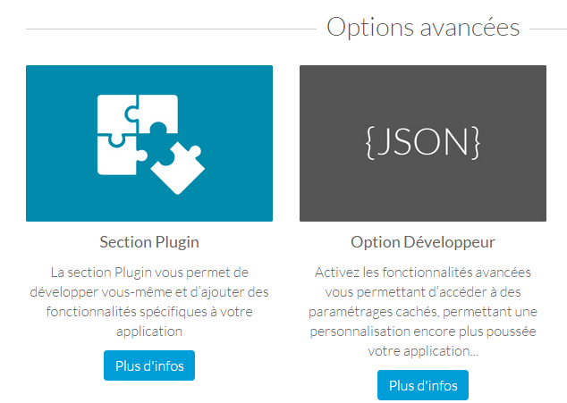
Task: Select the Options avancées heading
Action: point(423,27)
